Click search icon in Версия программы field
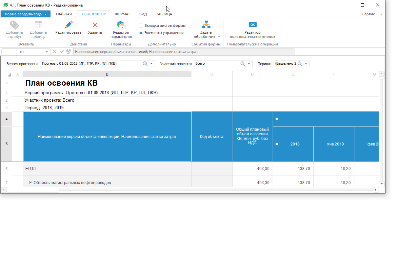The width and height of the screenshot is (417, 254). pyautogui.click(x=145, y=64)
